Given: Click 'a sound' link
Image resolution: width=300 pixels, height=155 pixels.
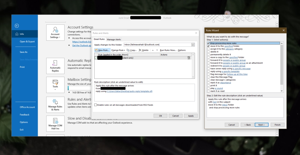Looking at the screenshot, I should pos(219,88).
